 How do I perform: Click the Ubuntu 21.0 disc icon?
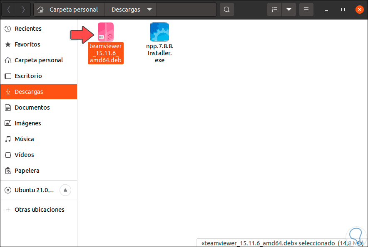tap(8, 190)
